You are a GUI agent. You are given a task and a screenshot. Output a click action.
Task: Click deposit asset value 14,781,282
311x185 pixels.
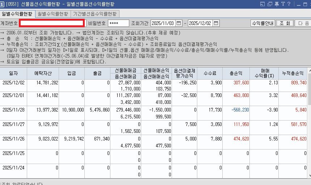[x=47, y=83]
